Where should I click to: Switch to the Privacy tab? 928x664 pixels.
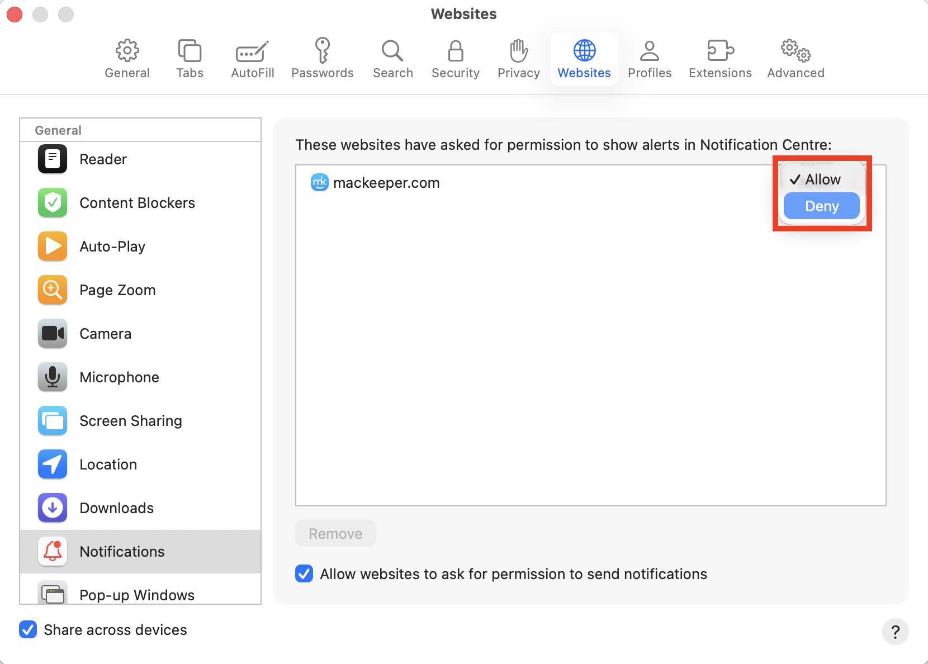[518, 58]
